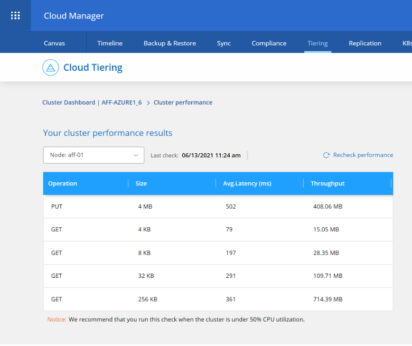This screenshot has width=412, height=346.
Task: Expand the Node: aff-01 dropdown
Action: (93, 155)
